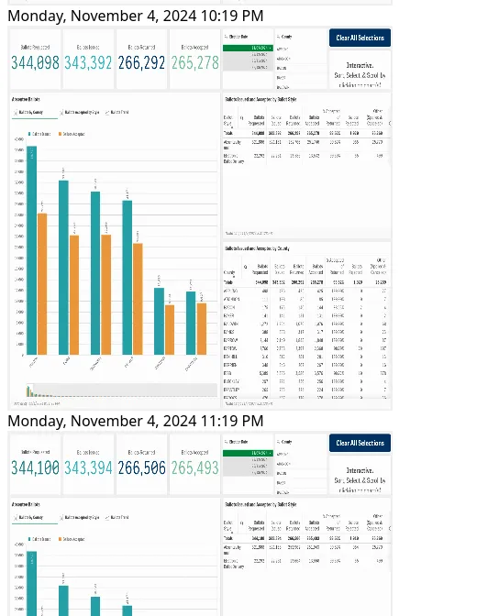Click orange Ballots Accepted legend swatch, 11:19 PM chart
This screenshot has width=499, height=616.
pos(61,539)
